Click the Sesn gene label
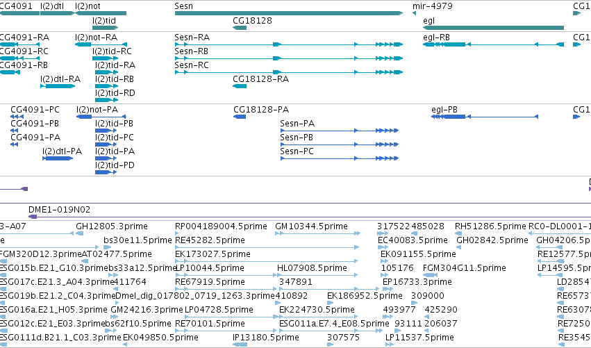 (x=183, y=6)
